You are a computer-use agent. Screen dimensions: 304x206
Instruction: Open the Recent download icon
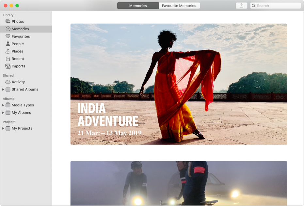(x=8, y=59)
